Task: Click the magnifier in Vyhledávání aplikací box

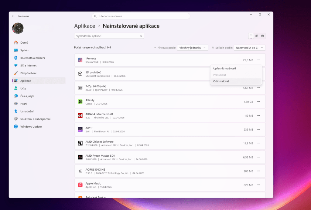Action: coord(141,36)
